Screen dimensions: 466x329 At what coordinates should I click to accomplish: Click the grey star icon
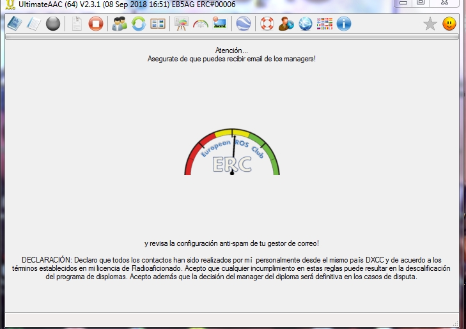pos(430,24)
